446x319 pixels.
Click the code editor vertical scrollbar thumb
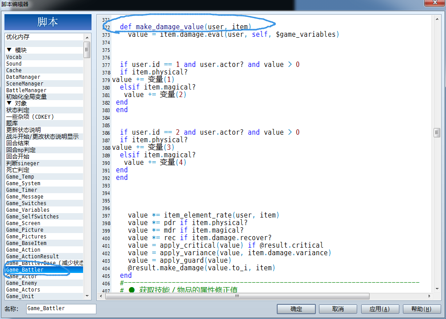437,132
